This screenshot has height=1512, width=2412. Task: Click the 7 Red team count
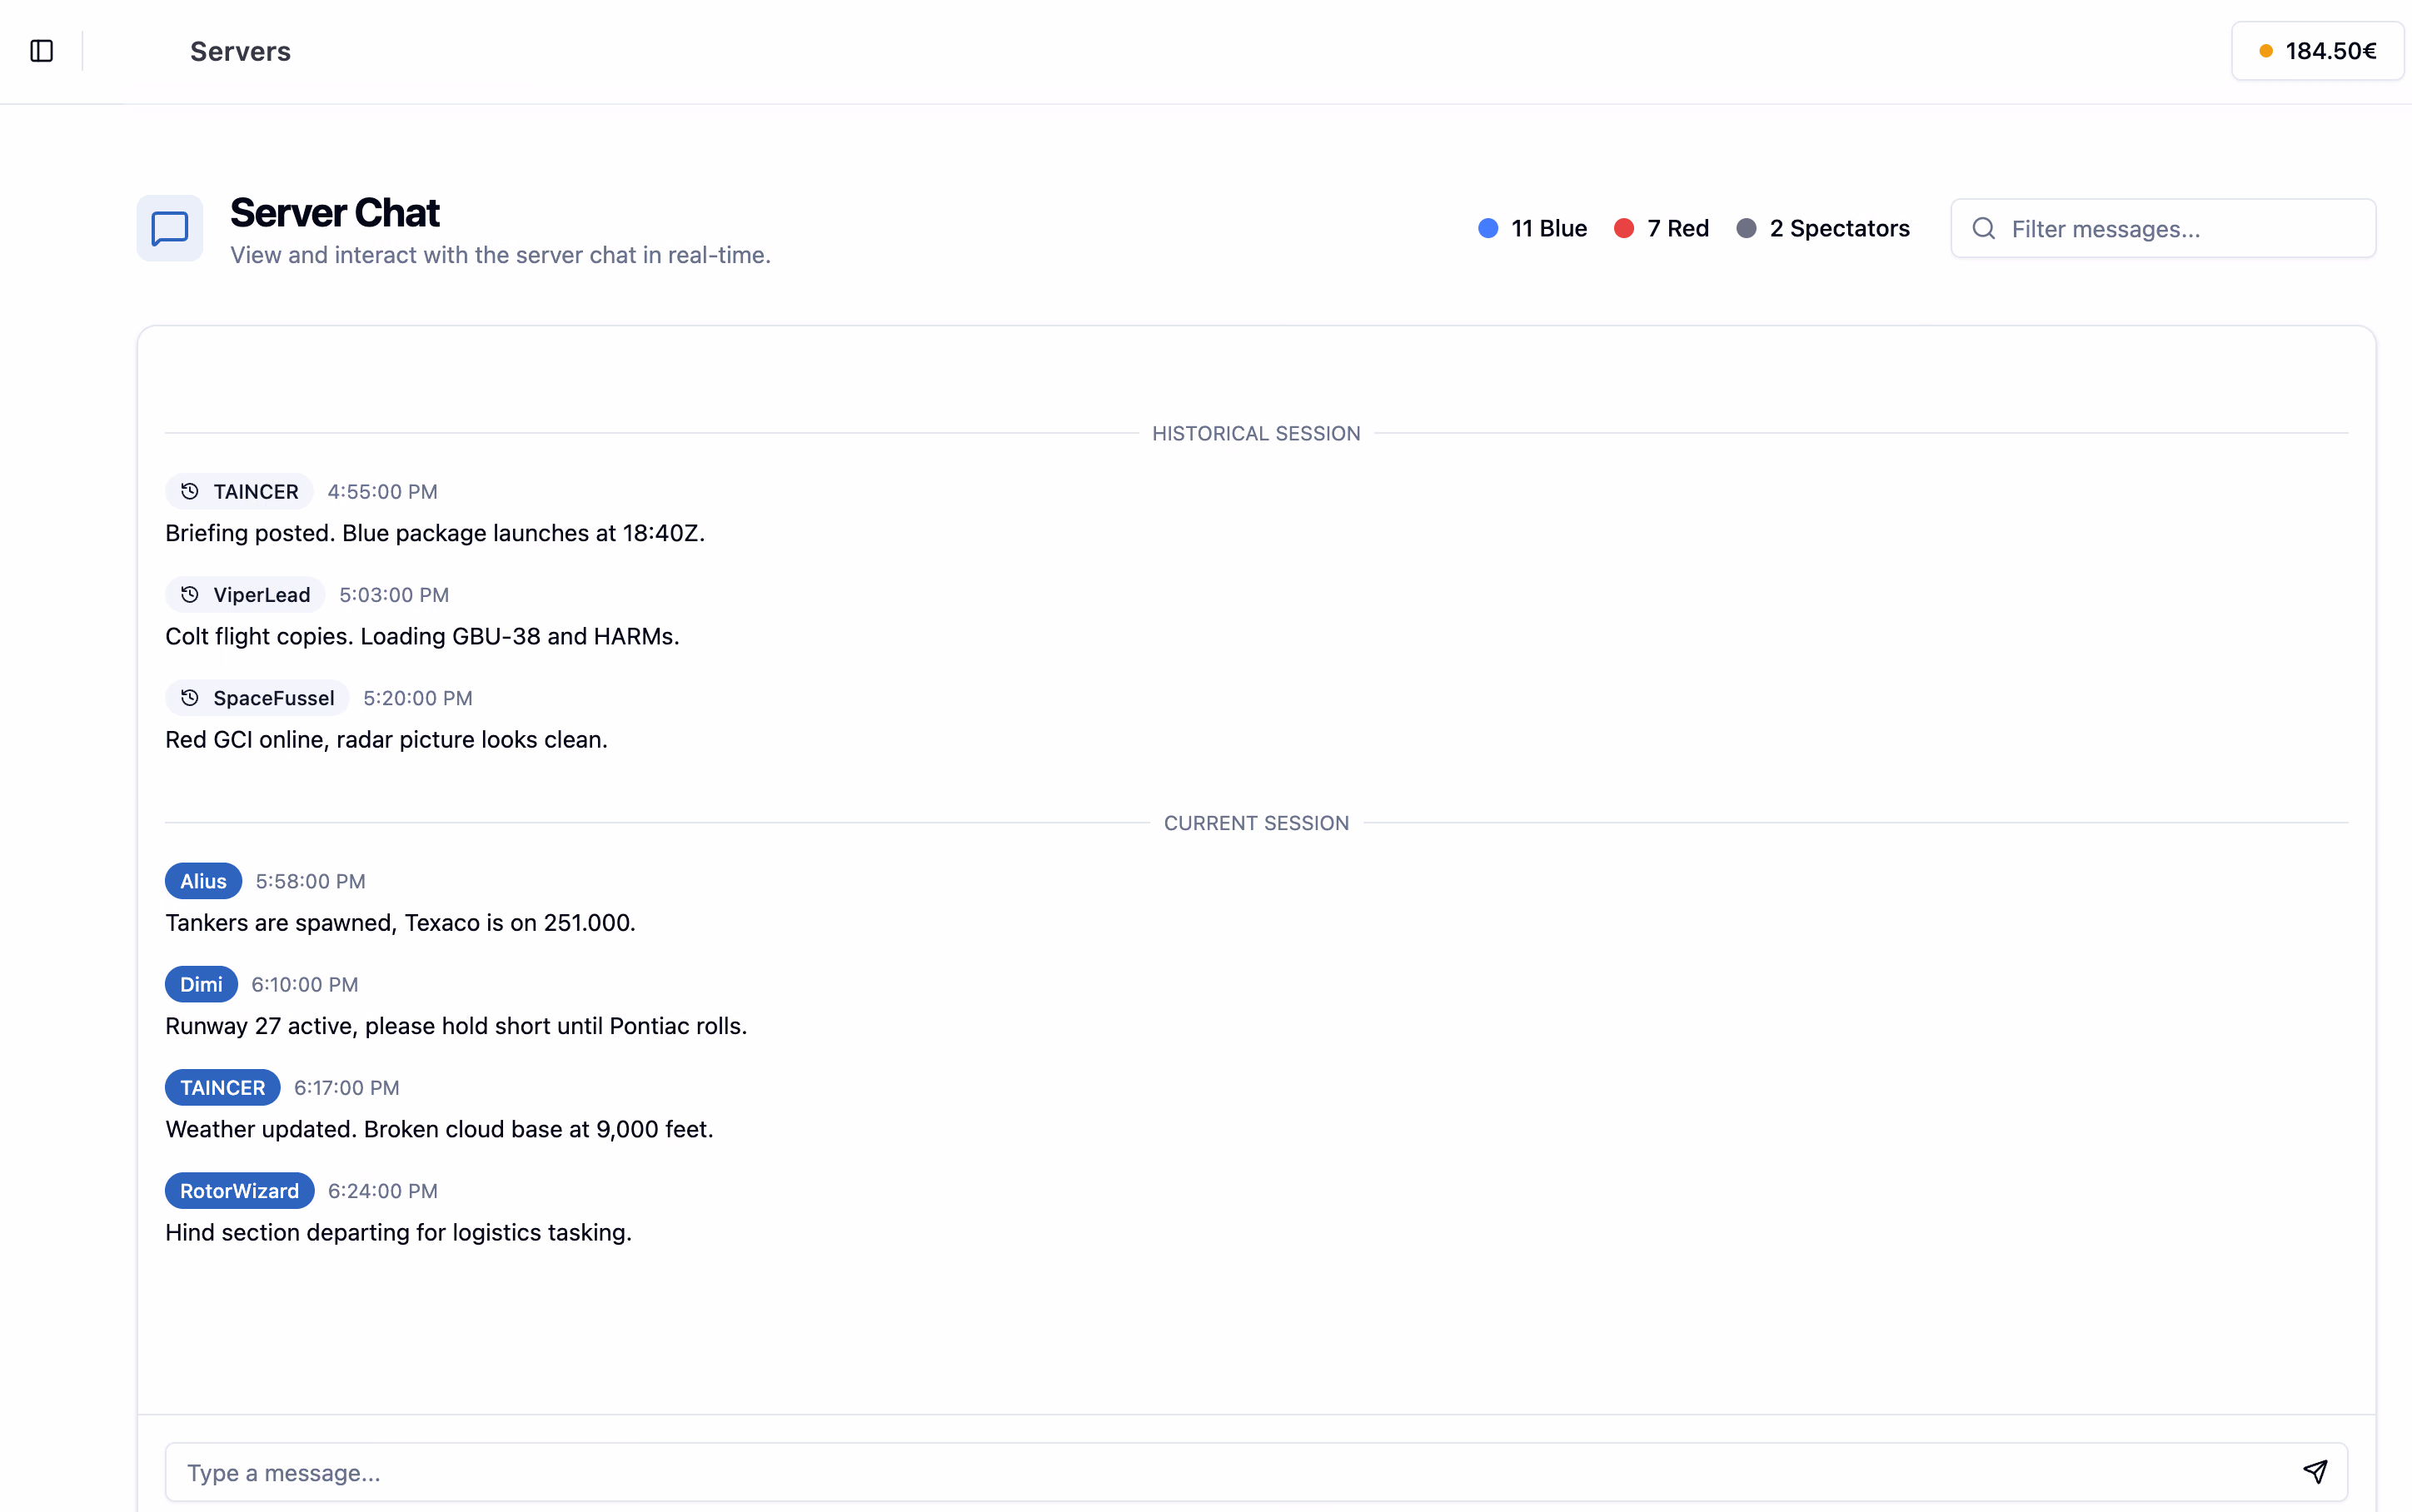tap(1678, 228)
